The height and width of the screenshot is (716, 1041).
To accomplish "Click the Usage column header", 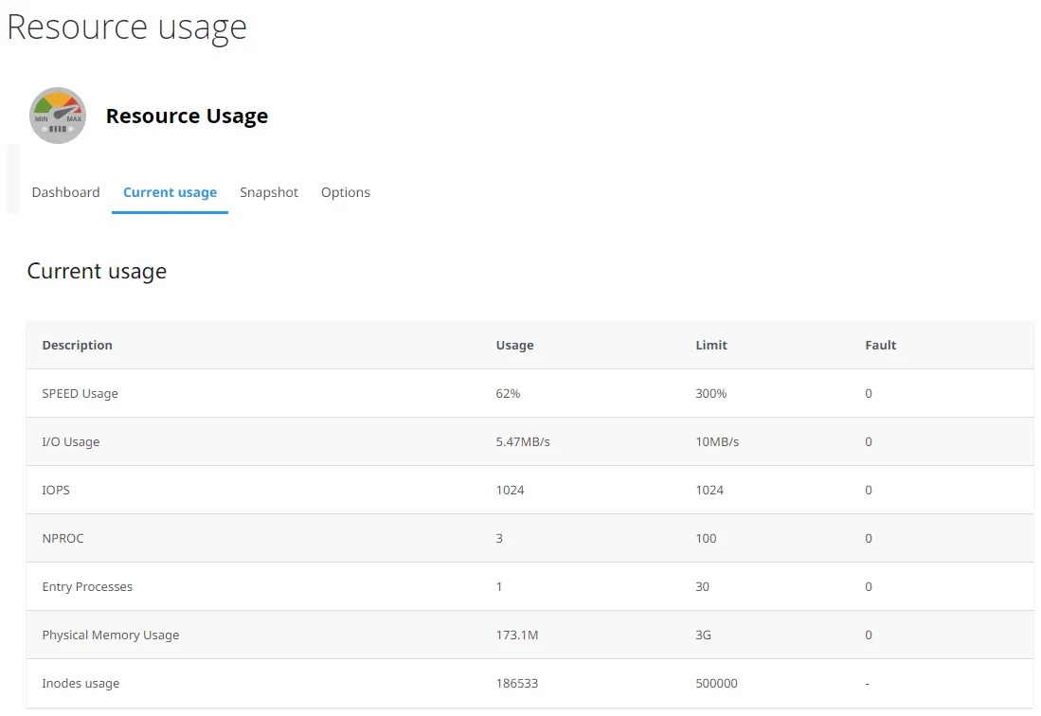I will 514,346.
